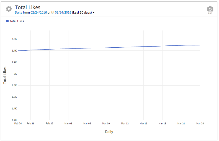The image size is (219, 141).
Task: Click the 'Mar 09' date tick label
Action: click(106, 124)
